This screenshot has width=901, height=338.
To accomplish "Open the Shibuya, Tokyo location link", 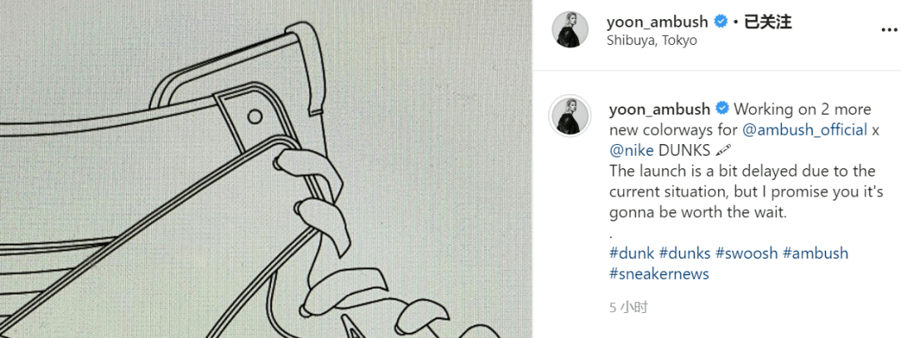I will point(652,41).
